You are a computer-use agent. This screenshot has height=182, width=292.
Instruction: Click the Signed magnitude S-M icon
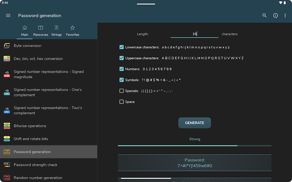pyautogui.click(x=7, y=74)
